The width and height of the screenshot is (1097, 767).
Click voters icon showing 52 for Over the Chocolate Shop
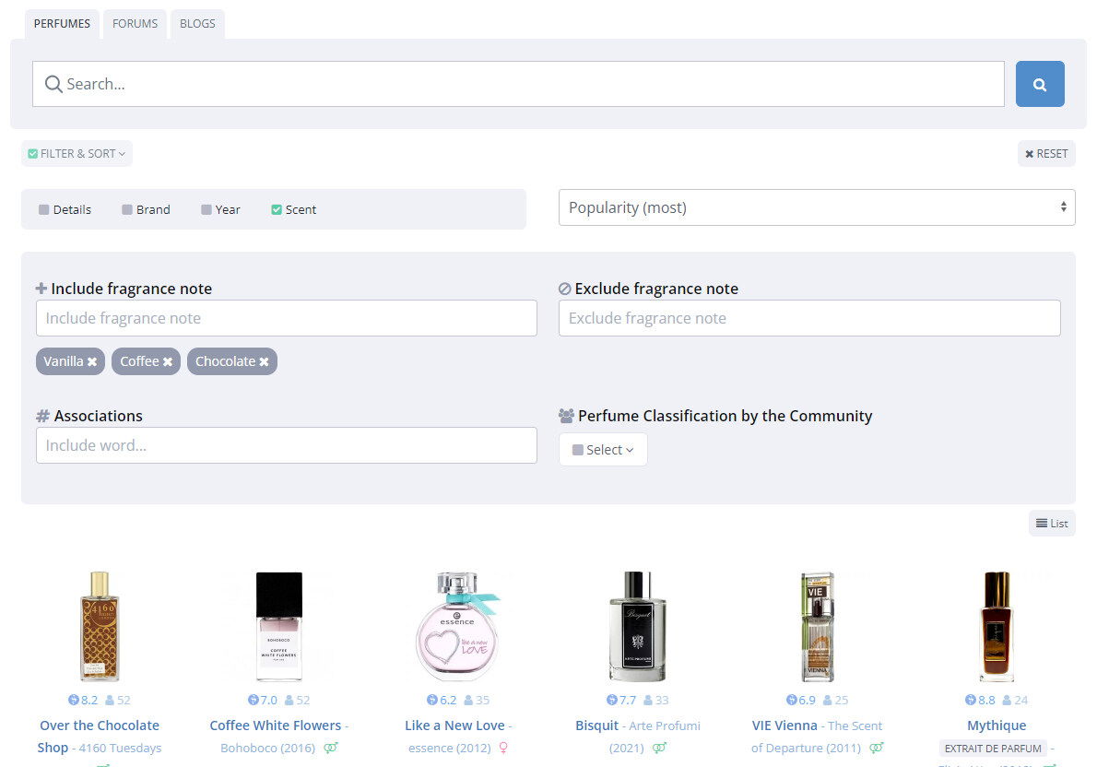tap(110, 700)
